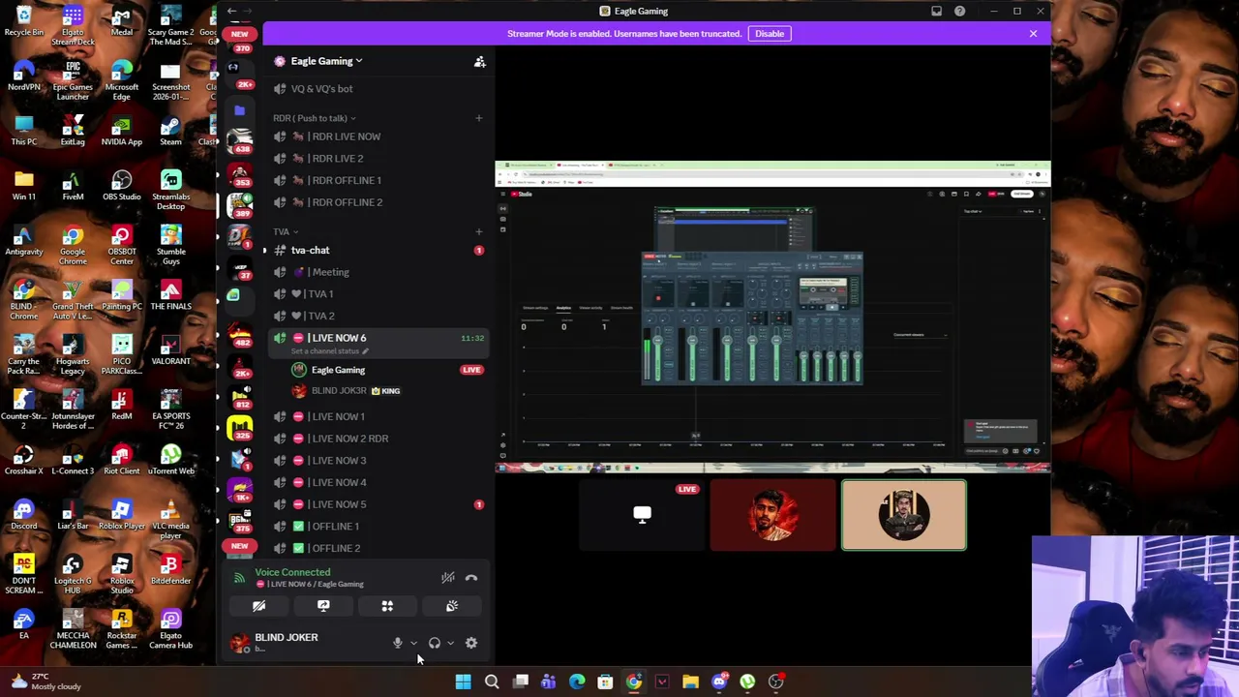Select NVIDIA App desktop shortcut
The width and height of the screenshot is (1239, 697).
[x=122, y=131]
